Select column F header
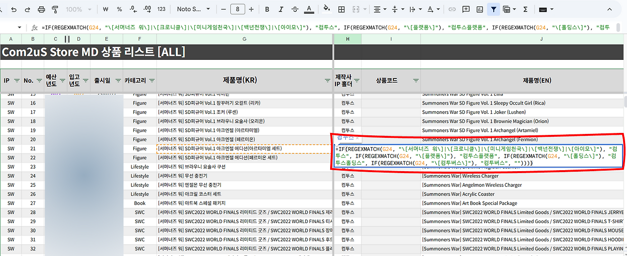Viewport: 627px width, 256px height. (x=140, y=39)
